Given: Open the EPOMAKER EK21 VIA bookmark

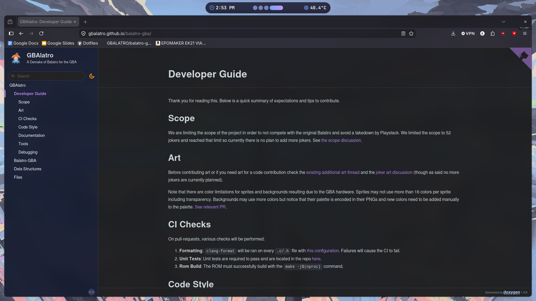Looking at the screenshot, I should (x=181, y=43).
